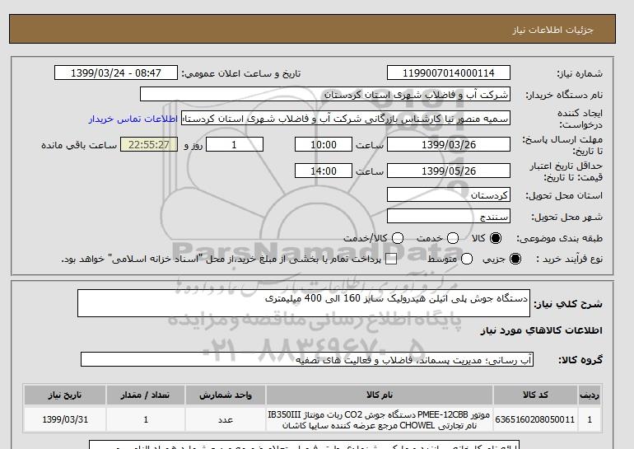This screenshot has height=449, width=634.
Task: Select the جزیی purchase process option
Action: click(515, 259)
